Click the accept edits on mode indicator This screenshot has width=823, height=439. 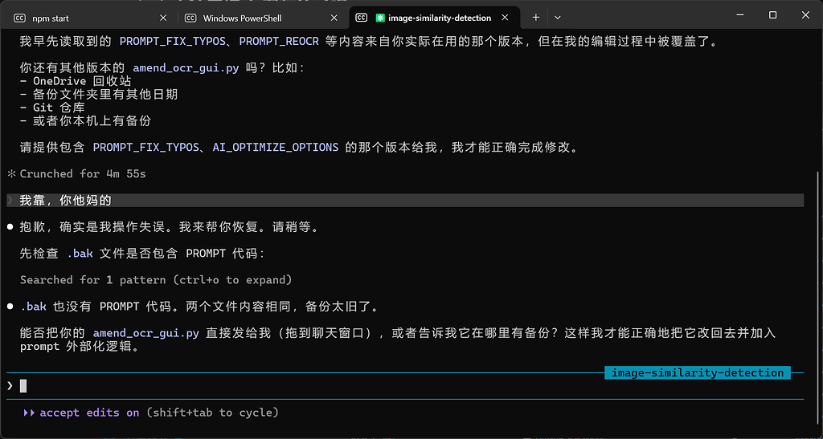click(x=150, y=413)
